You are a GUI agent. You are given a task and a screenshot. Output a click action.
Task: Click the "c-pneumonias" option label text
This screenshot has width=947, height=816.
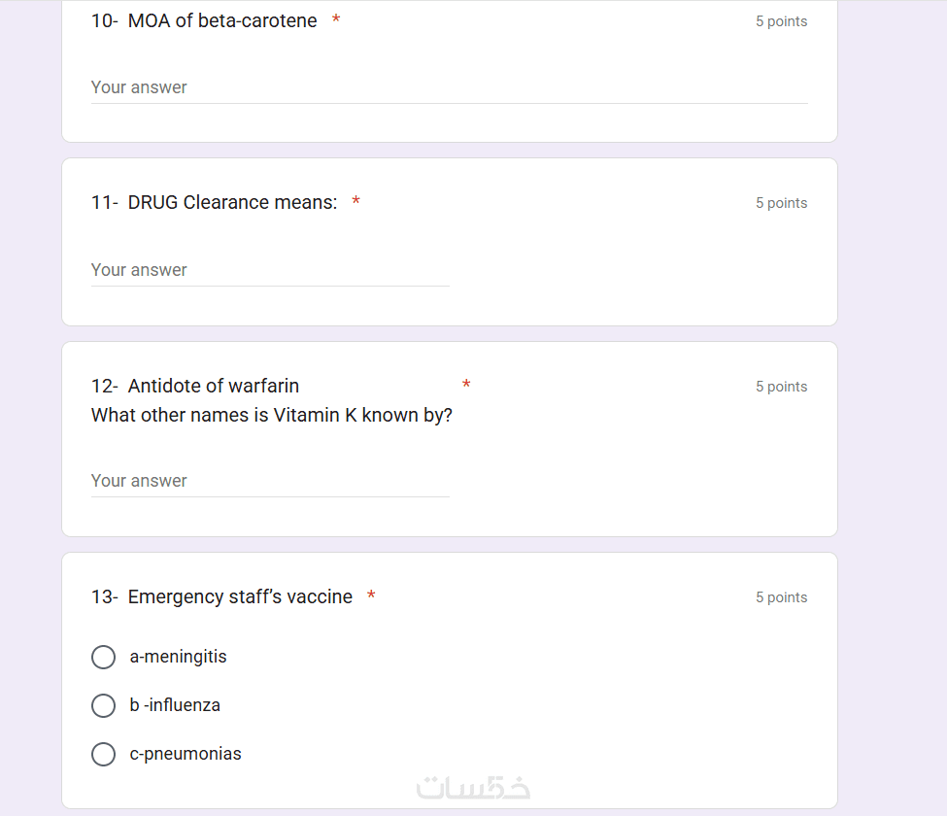click(x=186, y=755)
